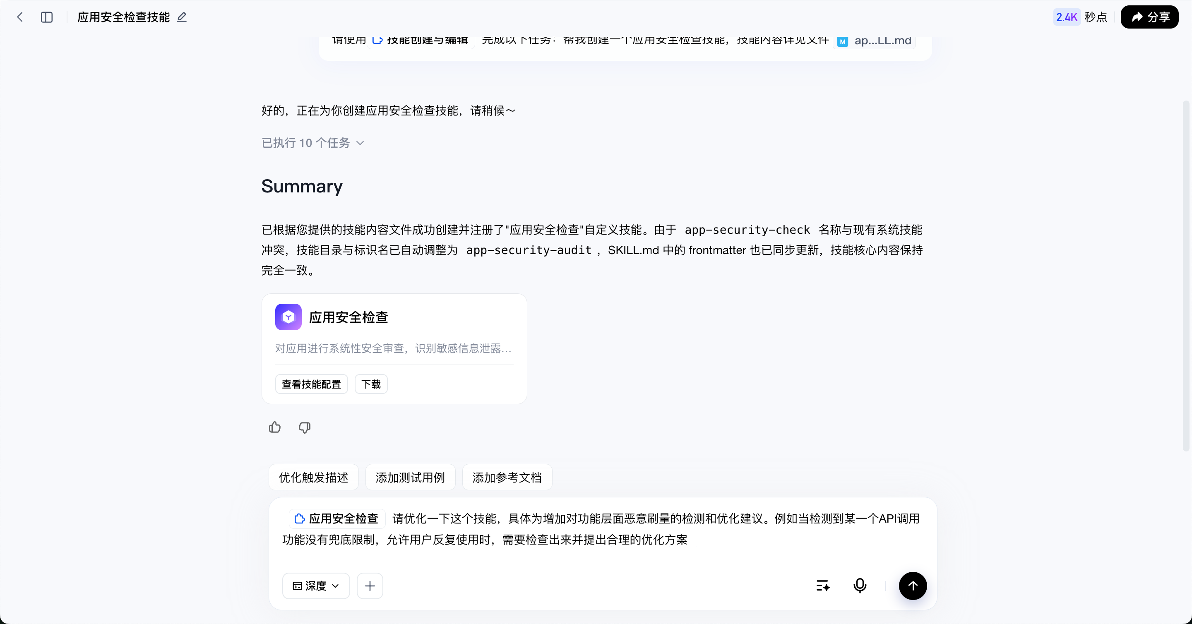Image resolution: width=1192 pixels, height=624 pixels.
Task: Give a thumbs up to the response
Action: tap(275, 427)
